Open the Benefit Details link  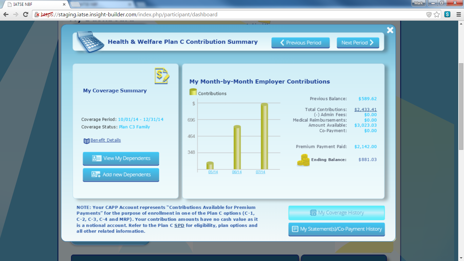tap(105, 140)
